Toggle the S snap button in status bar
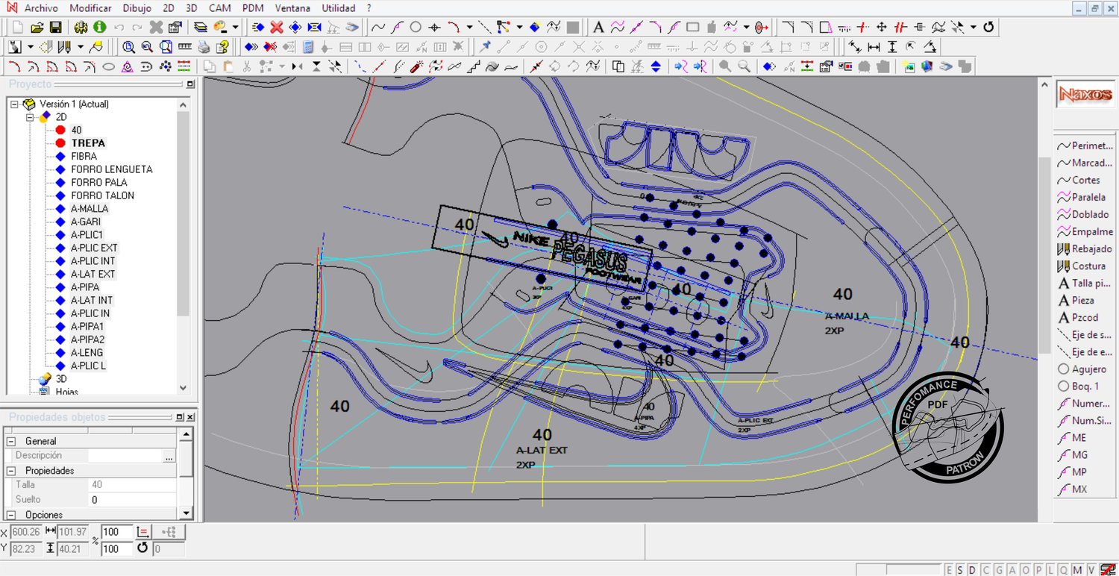1119x576 pixels. 960,570
